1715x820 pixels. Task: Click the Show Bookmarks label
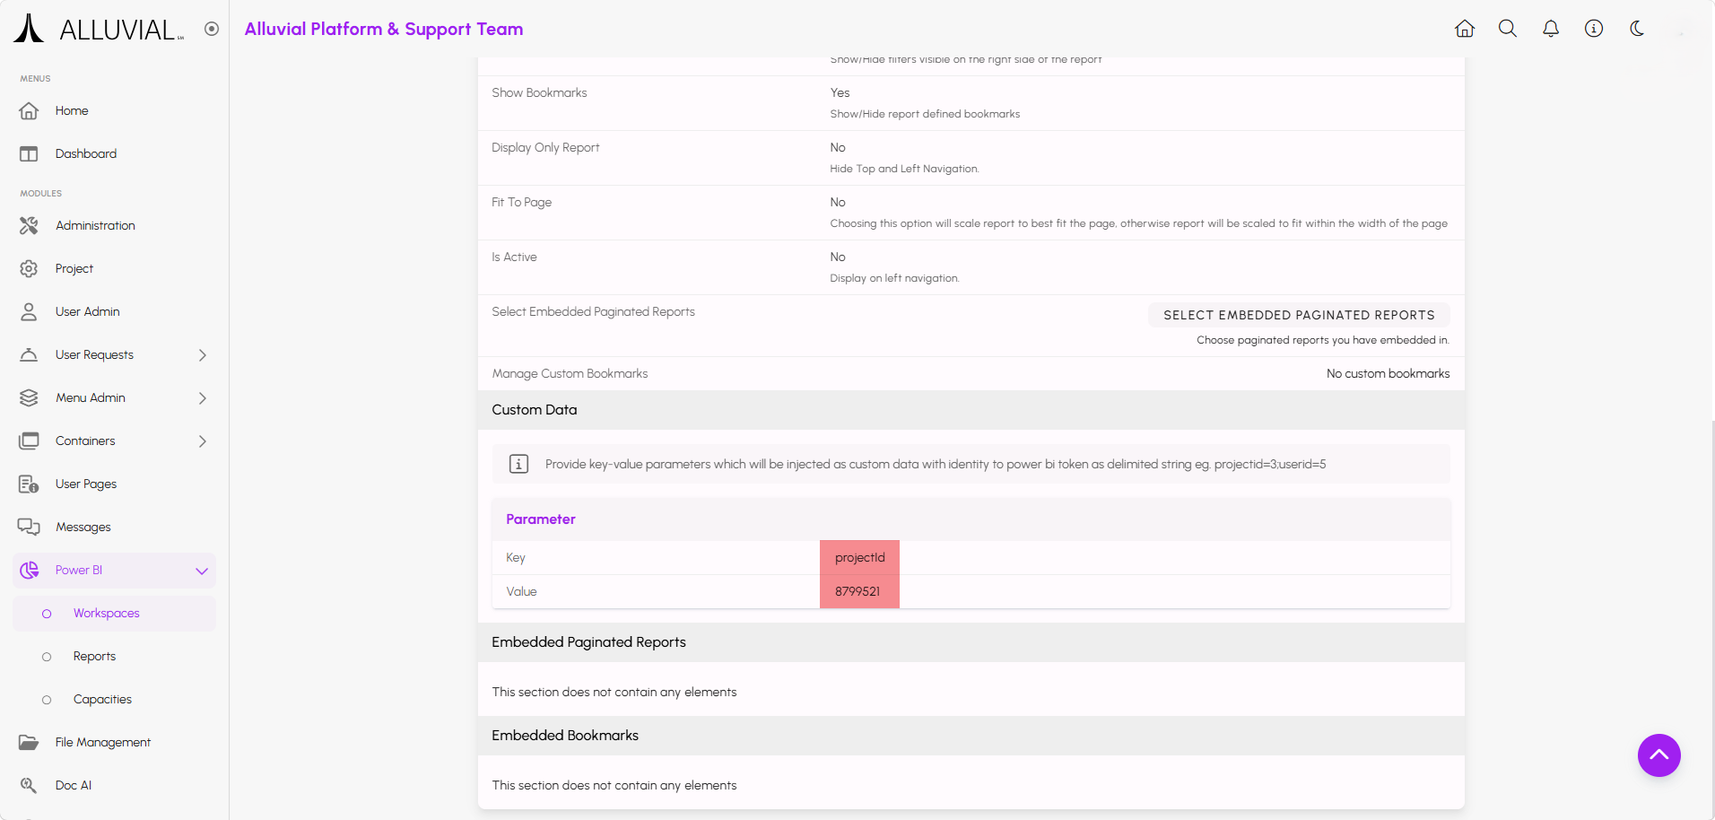(x=539, y=92)
